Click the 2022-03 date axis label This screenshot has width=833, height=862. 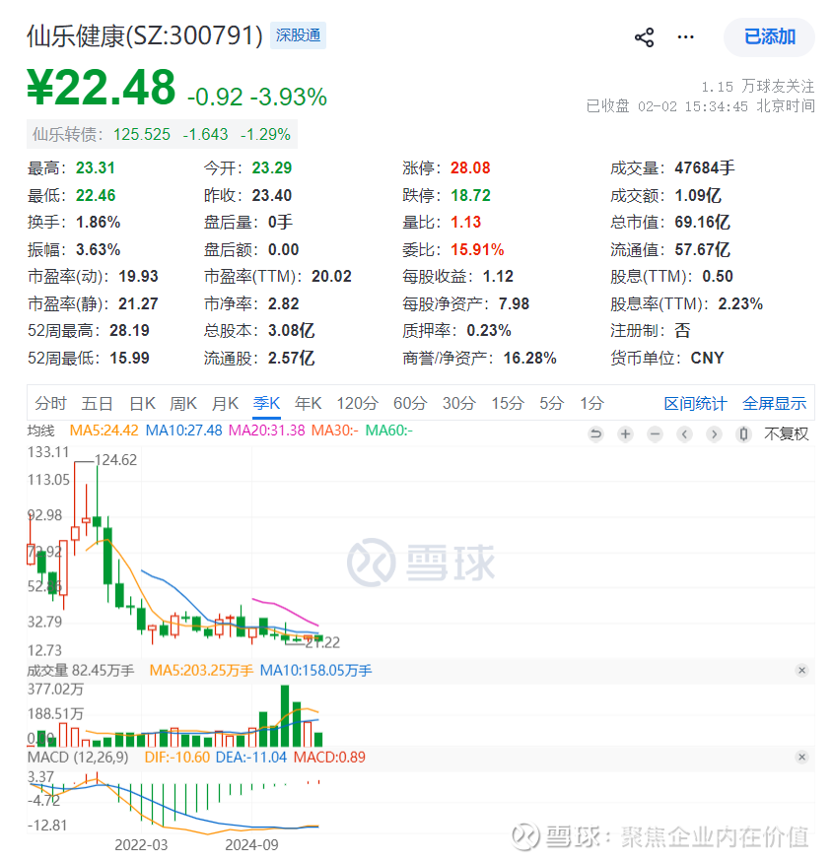141,844
